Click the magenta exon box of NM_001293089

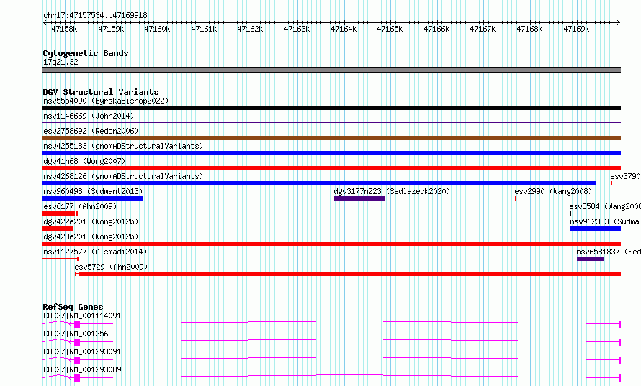pos(77,378)
